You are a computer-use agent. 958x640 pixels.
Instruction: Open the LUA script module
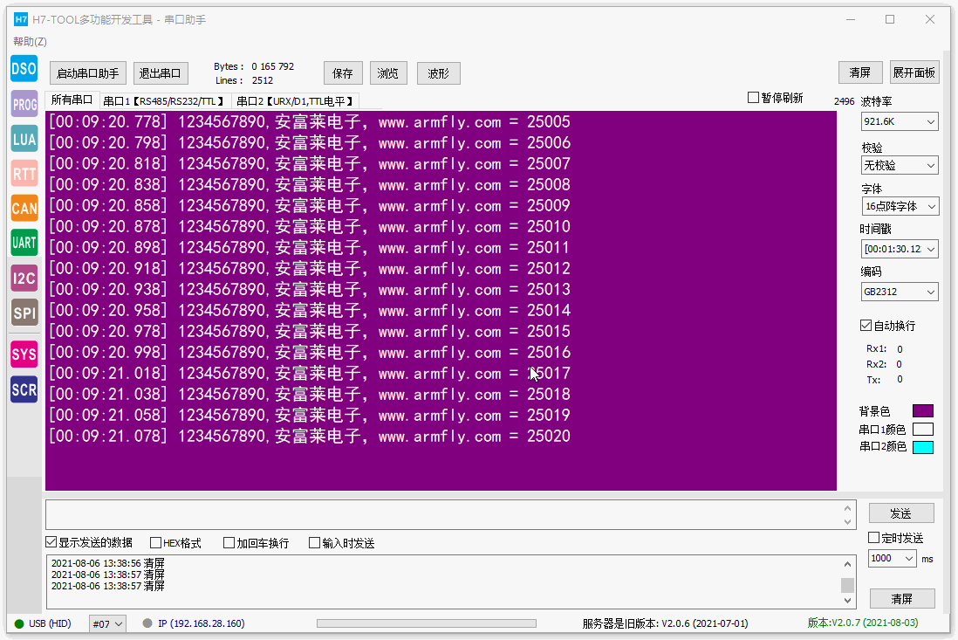(24, 139)
